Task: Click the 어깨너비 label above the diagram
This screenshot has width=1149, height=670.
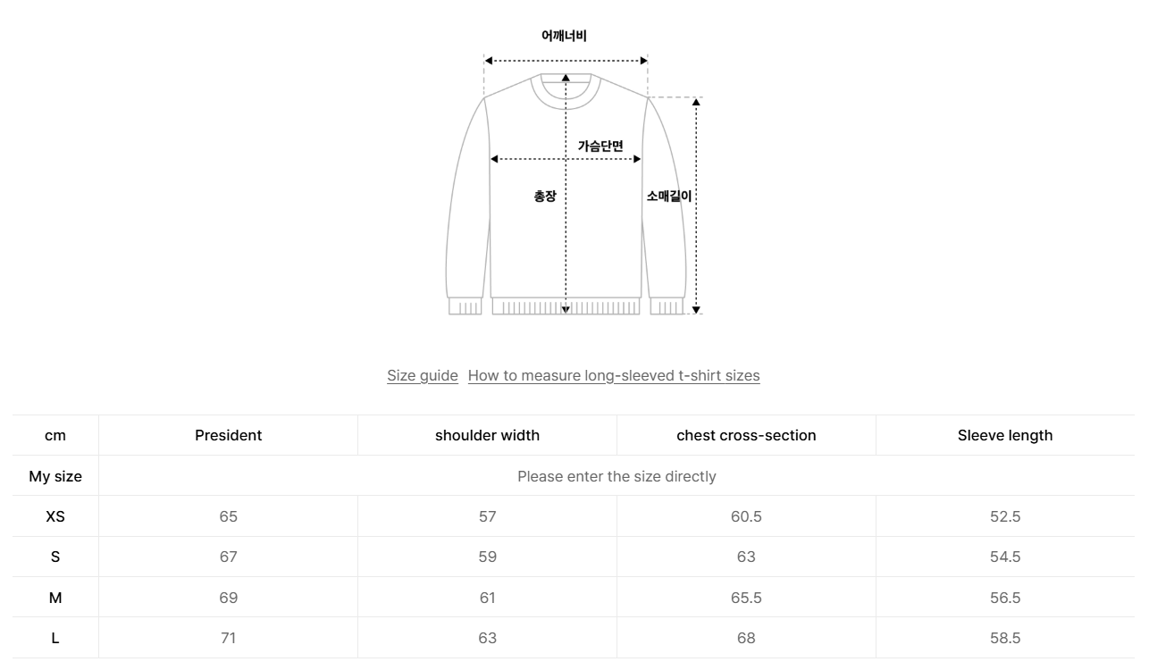Action: tap(565, 36)
